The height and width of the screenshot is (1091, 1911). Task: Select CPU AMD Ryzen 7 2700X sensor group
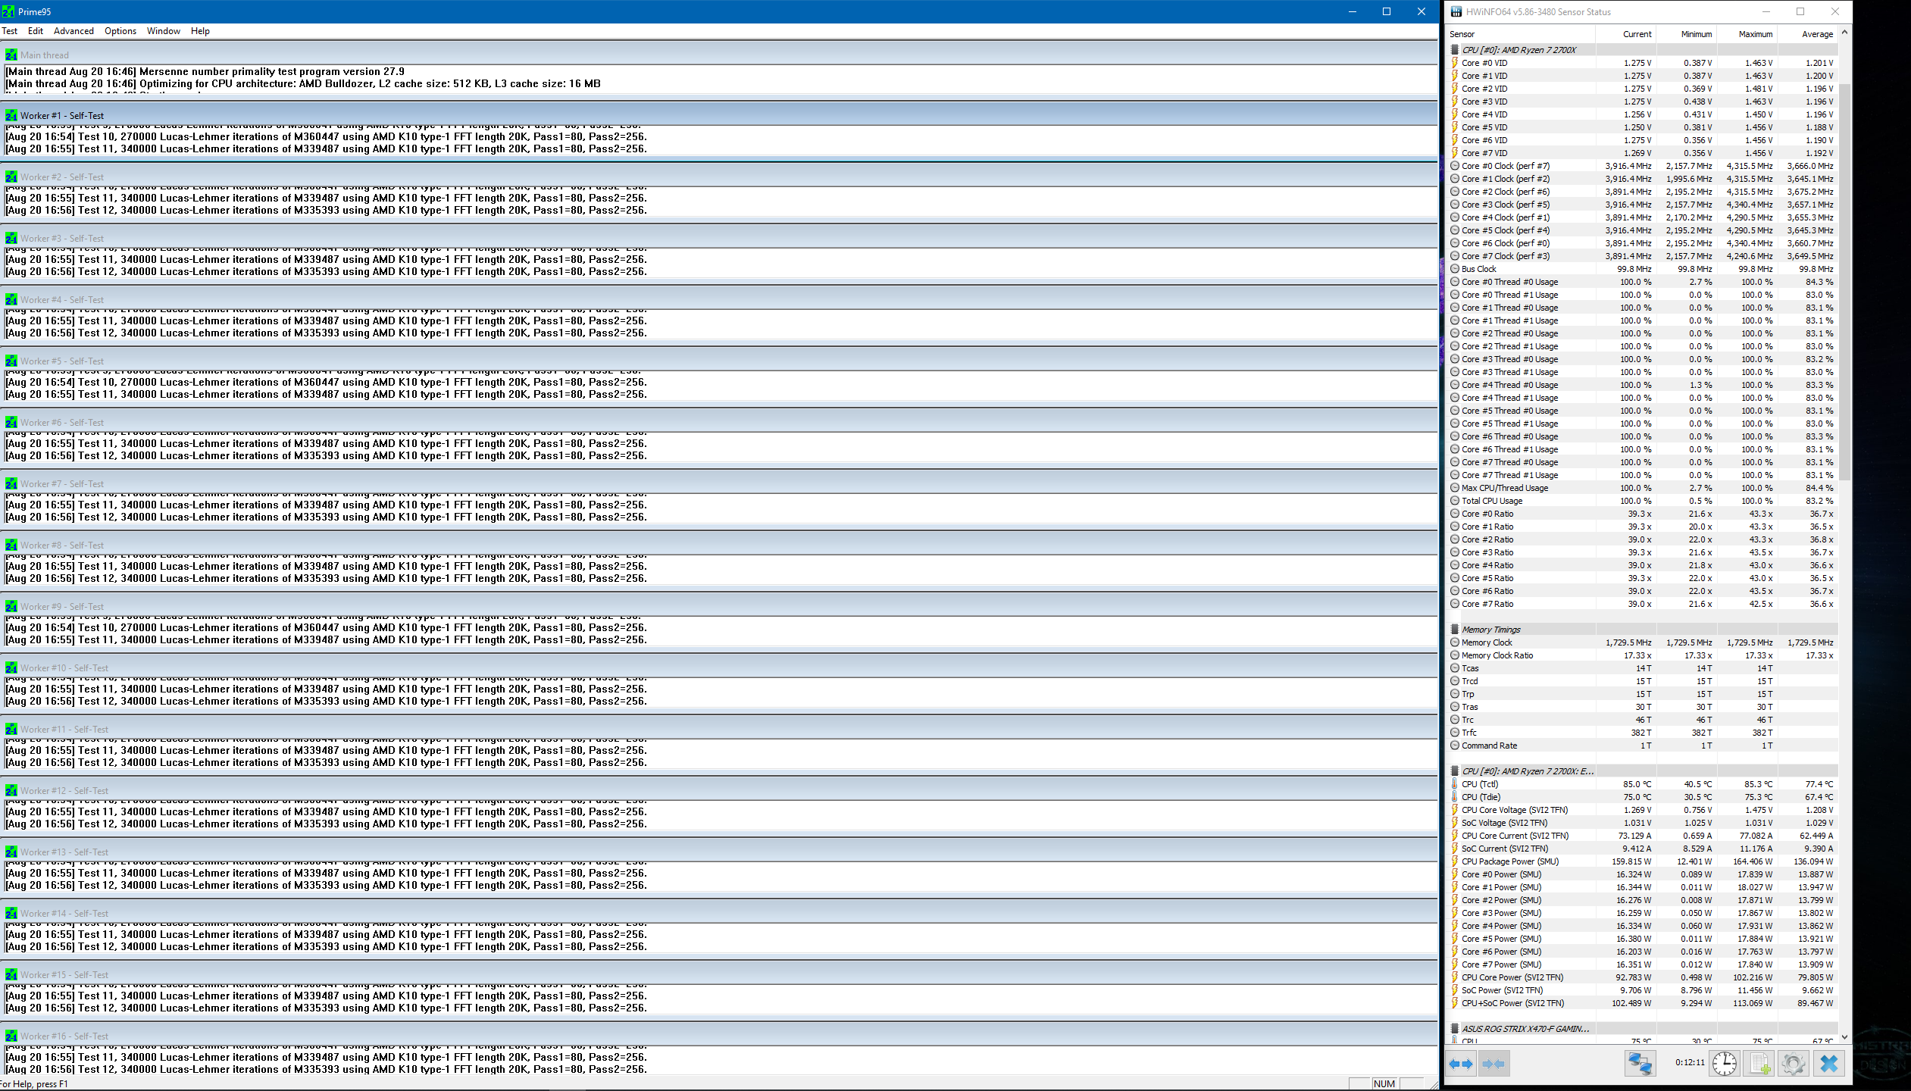[1518, 50]
